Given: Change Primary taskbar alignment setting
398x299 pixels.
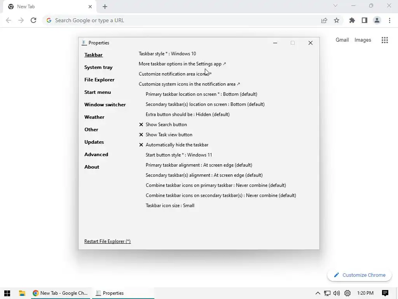Looking at the screenshot, I should click(199, 165).
